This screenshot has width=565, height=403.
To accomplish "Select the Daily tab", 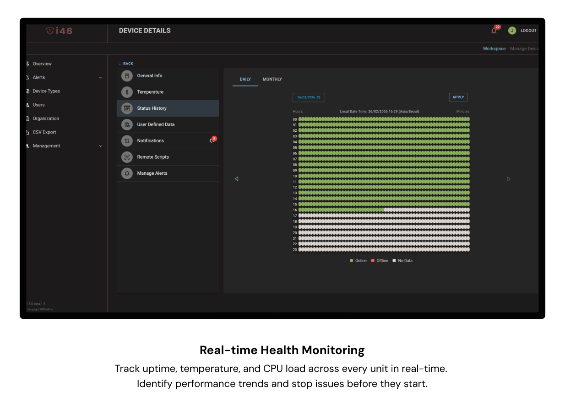I will click(x=245, y=80).
